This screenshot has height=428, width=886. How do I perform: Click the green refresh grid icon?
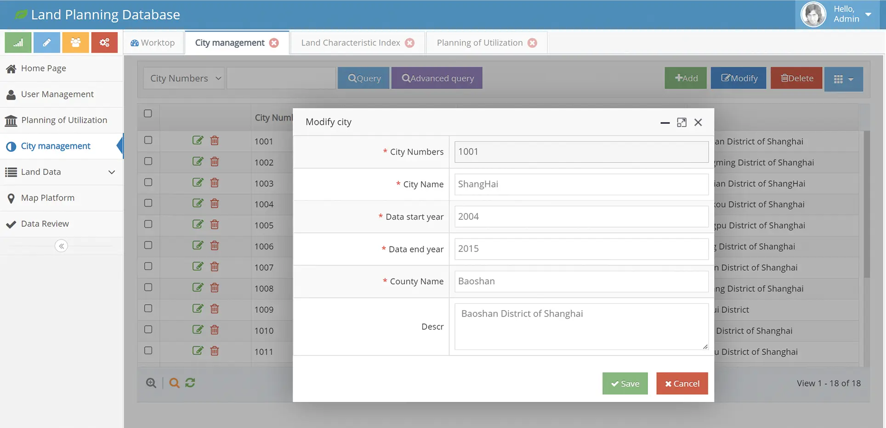[190, 383]
